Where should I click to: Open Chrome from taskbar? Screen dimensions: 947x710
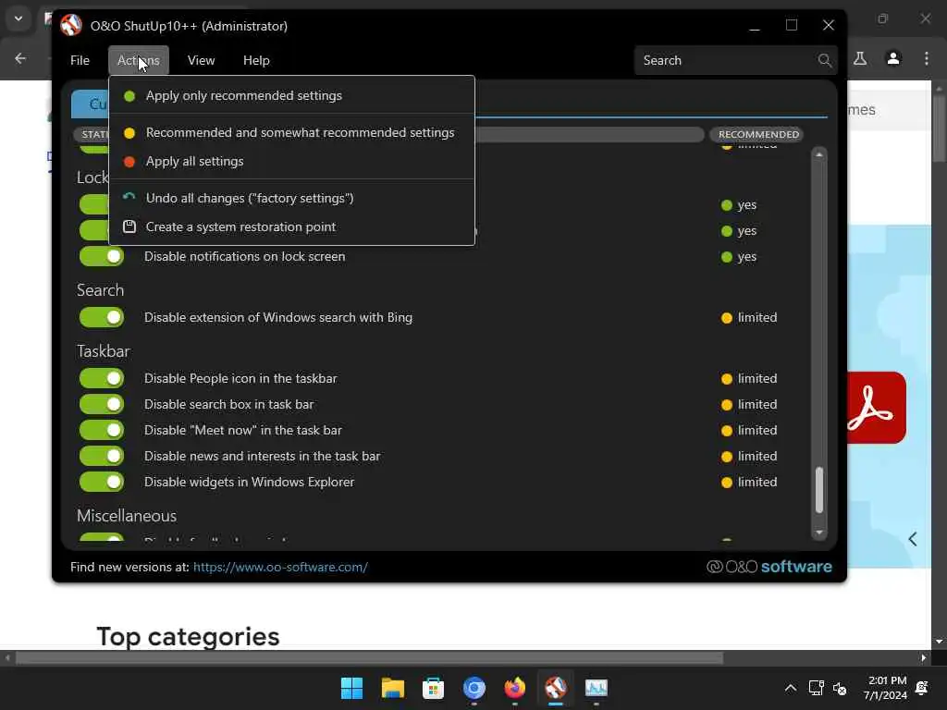[x=474, y=688]
